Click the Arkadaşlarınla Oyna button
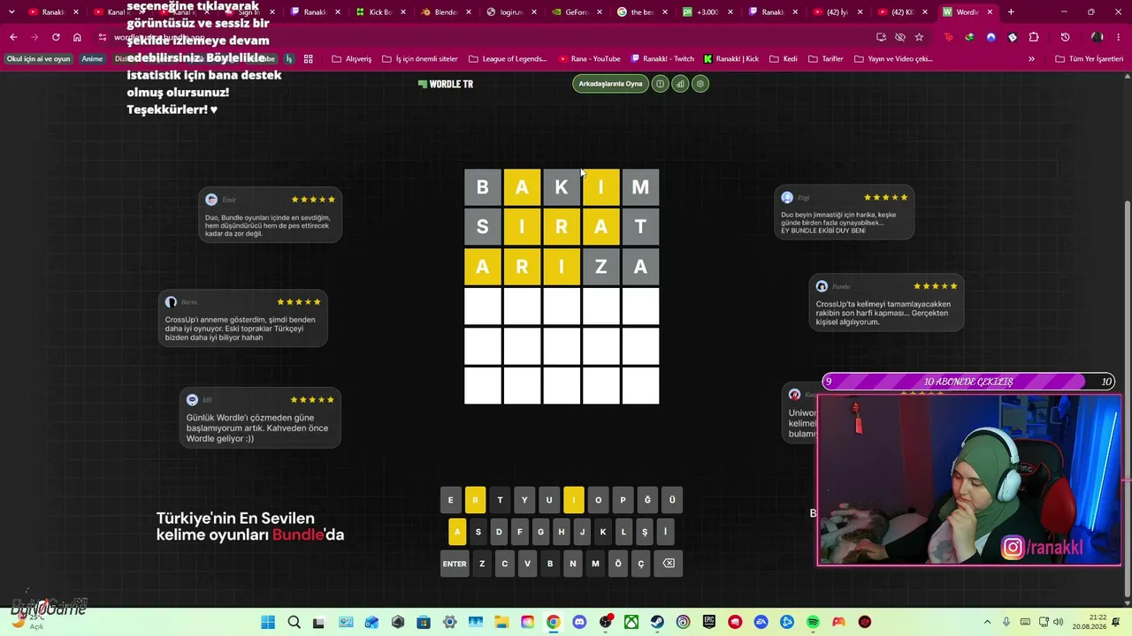Viewport: 1132px width, 636px height. (610, 84)
